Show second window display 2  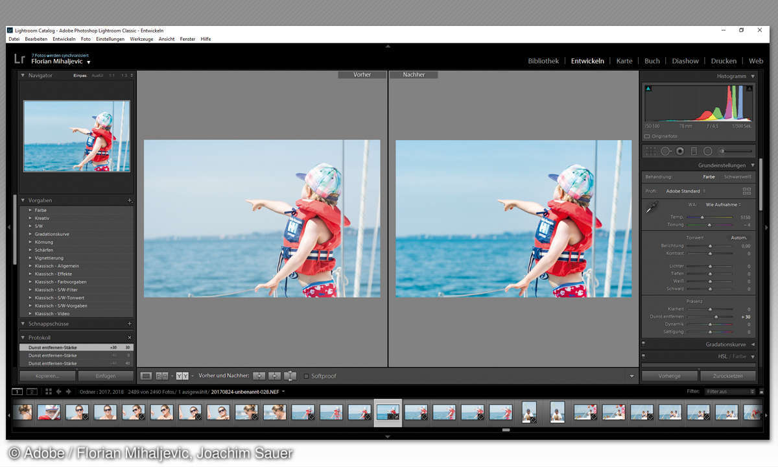(31, 392)
